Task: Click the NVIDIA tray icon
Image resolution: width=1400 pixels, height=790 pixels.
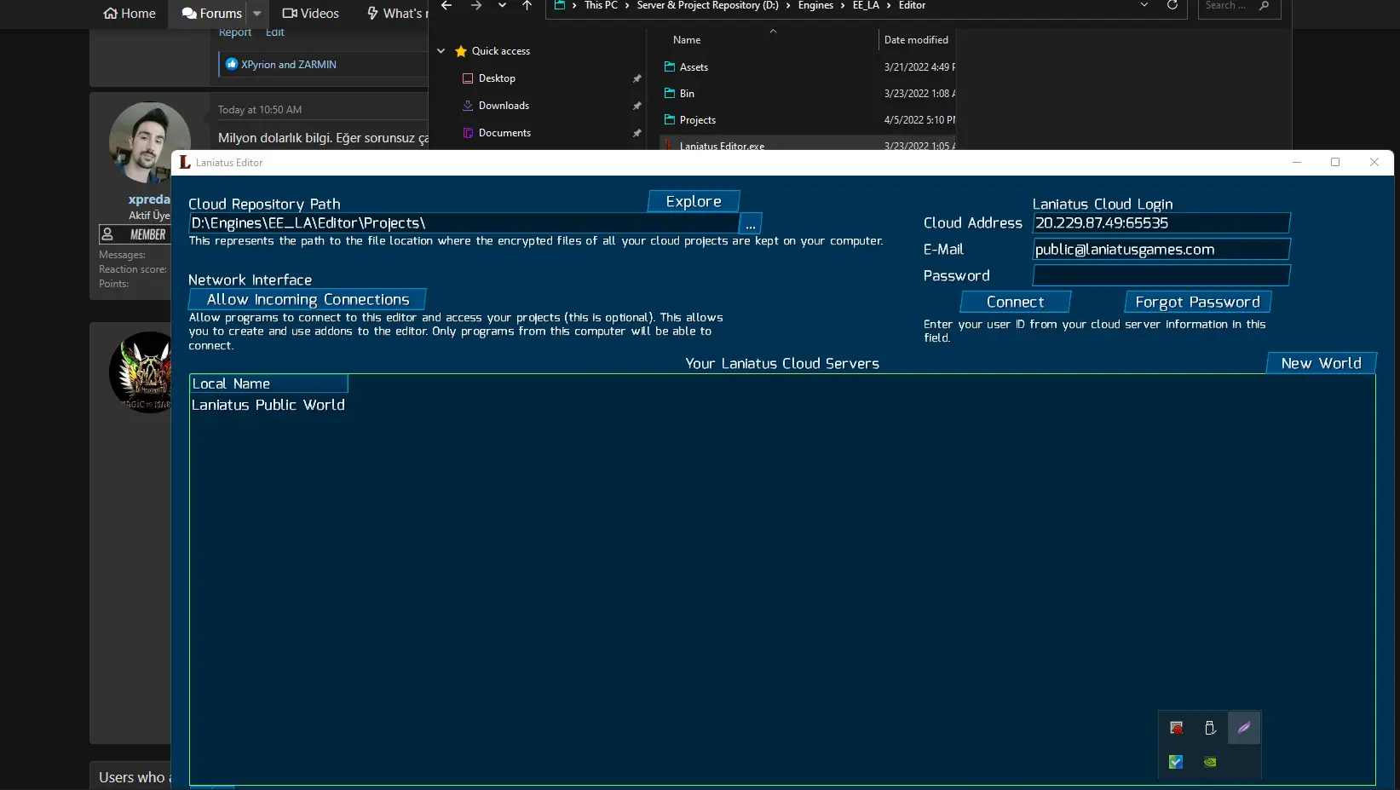Action: 1209,762
